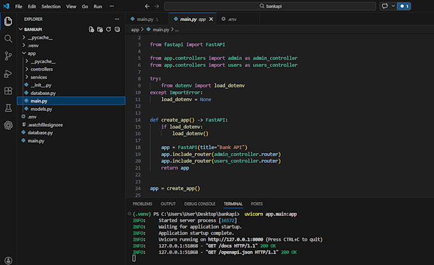The image size is (434, 265).
Task: Open the View menu
Action: pyautogui.click(x=71, y=6)
